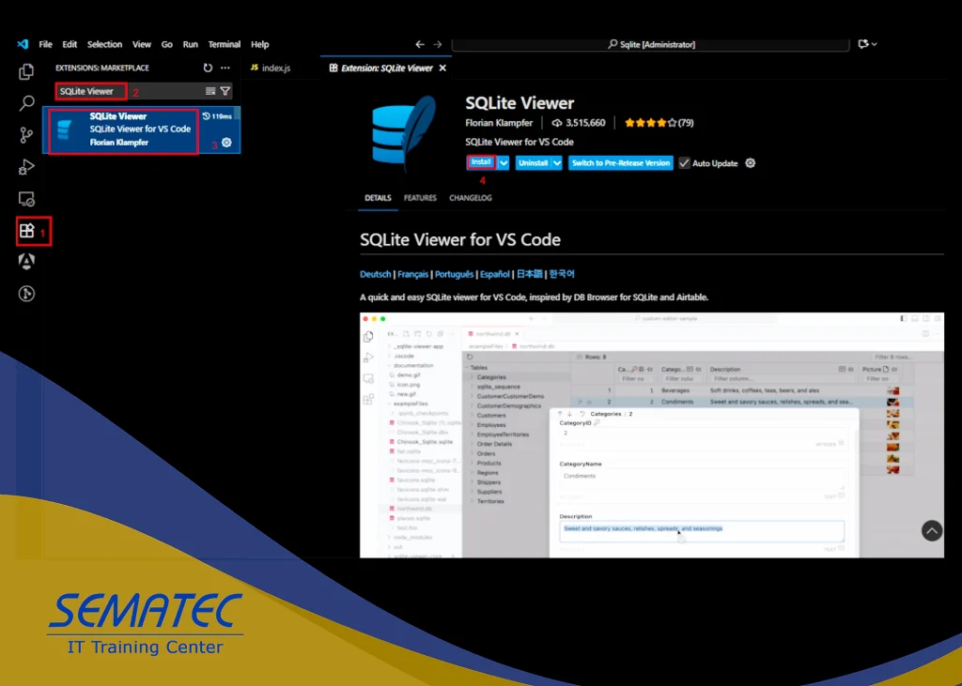Open the Español translation link
This screenshot has height=686, width=962.
click(494, 274)
